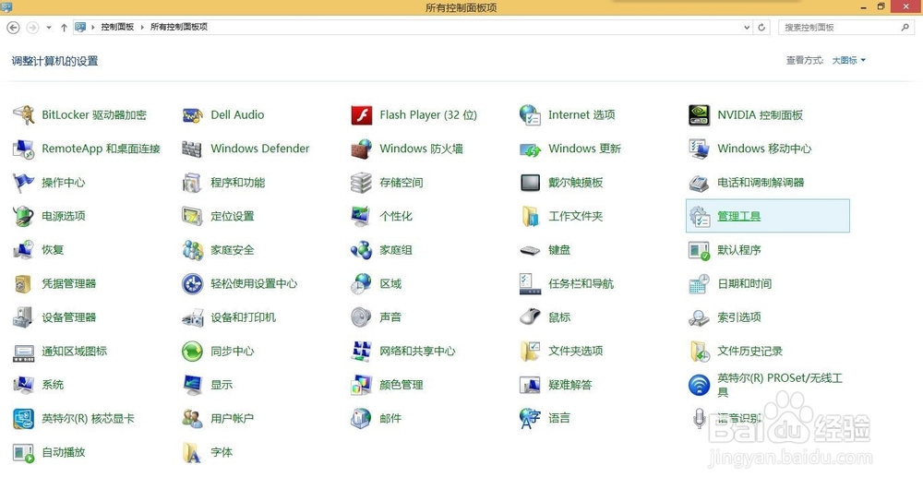Open the 个性化 monitor icon
Viewport: 923px width, 489px height.
pyautogui.click(x=362, y=216)
